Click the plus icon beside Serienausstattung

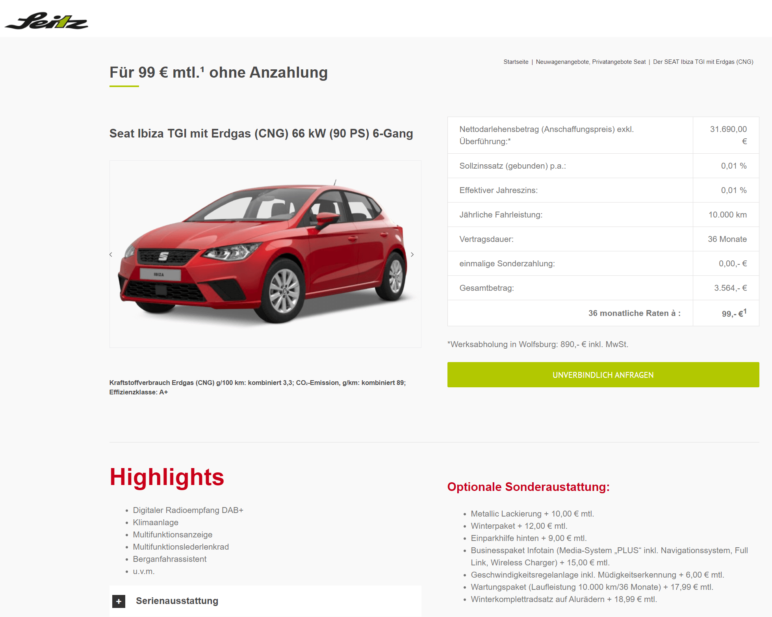tap(119, 601)
